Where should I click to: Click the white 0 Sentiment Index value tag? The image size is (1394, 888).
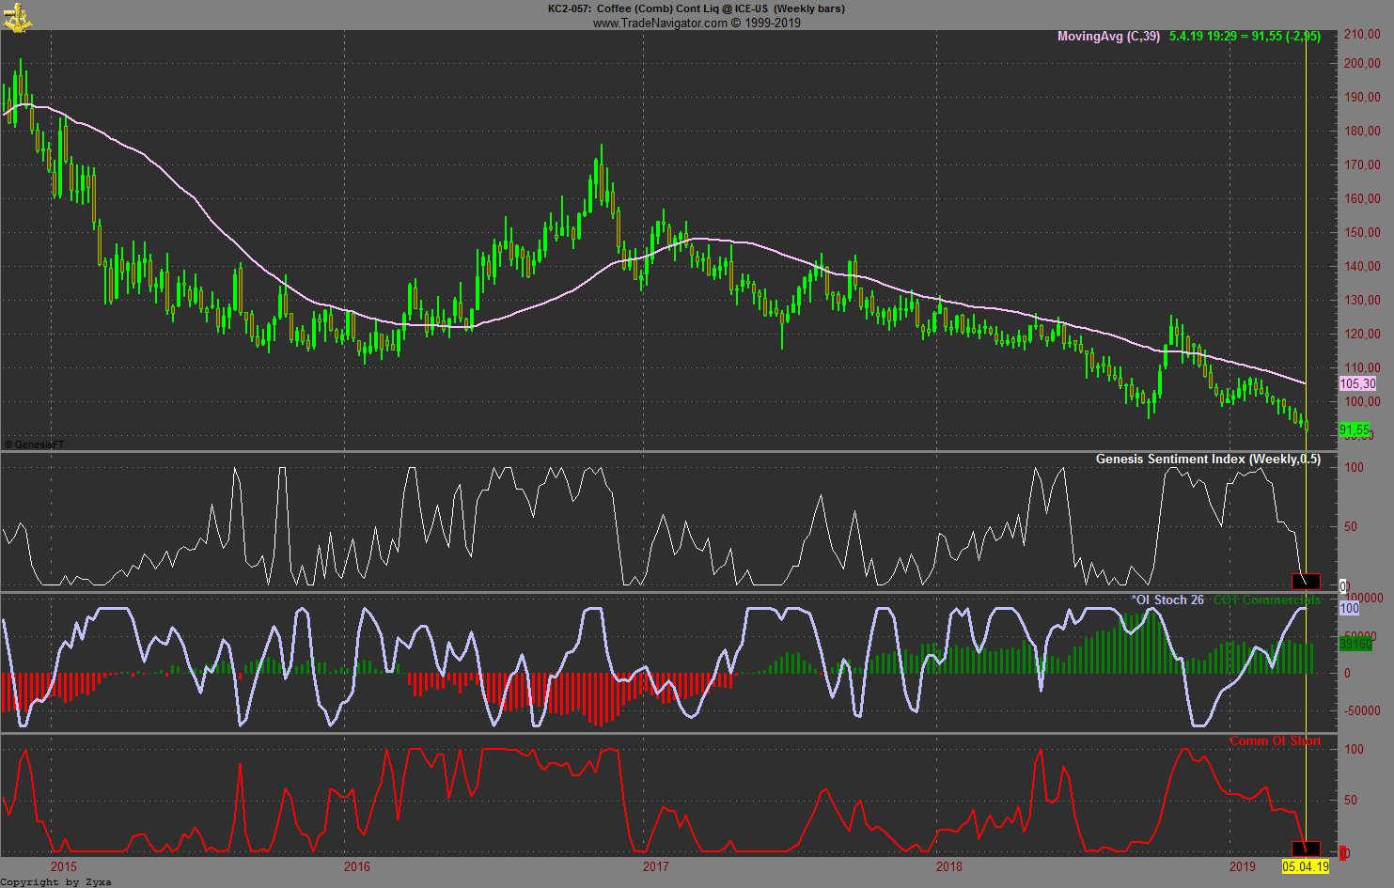coord(1343,586)
